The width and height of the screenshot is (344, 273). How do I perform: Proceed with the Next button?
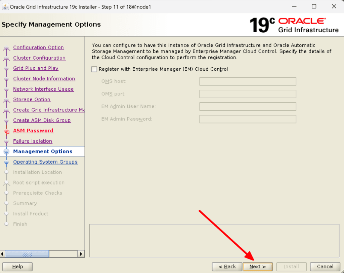(258, 267)
